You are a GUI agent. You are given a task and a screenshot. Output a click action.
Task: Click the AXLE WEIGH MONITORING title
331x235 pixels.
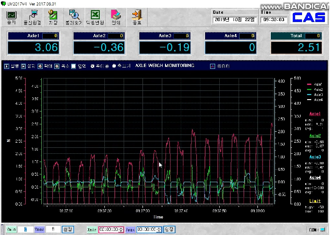tap(165, 66)
